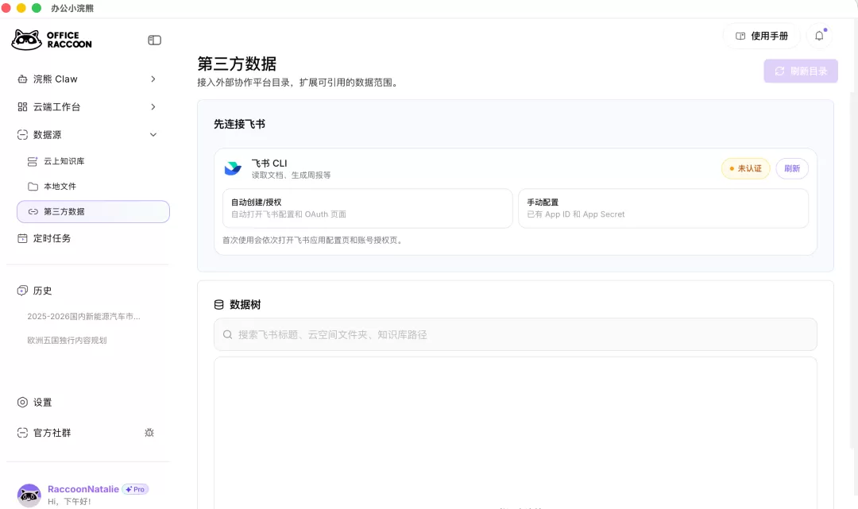858x509 pixels.
Task: Click the 本地文件 folder icon
Action: [33, 187]
